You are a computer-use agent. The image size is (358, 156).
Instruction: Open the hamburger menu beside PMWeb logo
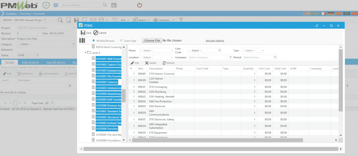point(56,5)
